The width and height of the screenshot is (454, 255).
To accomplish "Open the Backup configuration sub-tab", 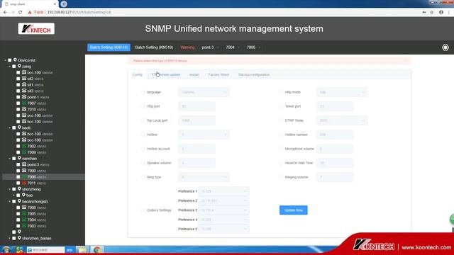I will pyautogui.click(x=254, y=74).
